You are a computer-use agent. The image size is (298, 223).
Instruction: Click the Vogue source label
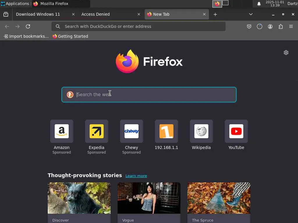pos(128,220)
